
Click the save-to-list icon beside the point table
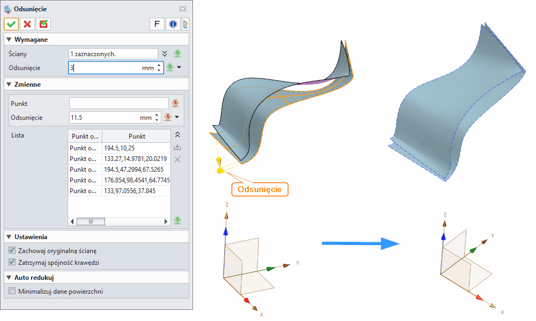[x=177, y=147]
